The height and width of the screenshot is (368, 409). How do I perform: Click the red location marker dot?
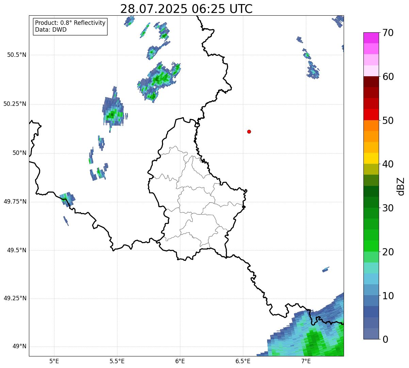pos(249,132)
